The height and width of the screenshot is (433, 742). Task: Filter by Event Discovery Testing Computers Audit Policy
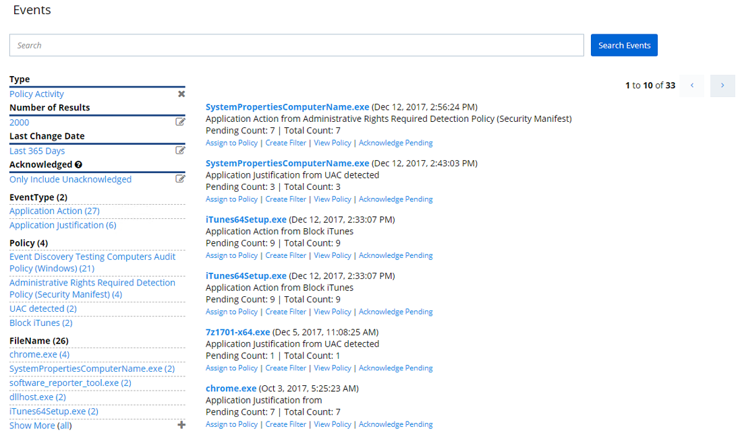(92, 263)
